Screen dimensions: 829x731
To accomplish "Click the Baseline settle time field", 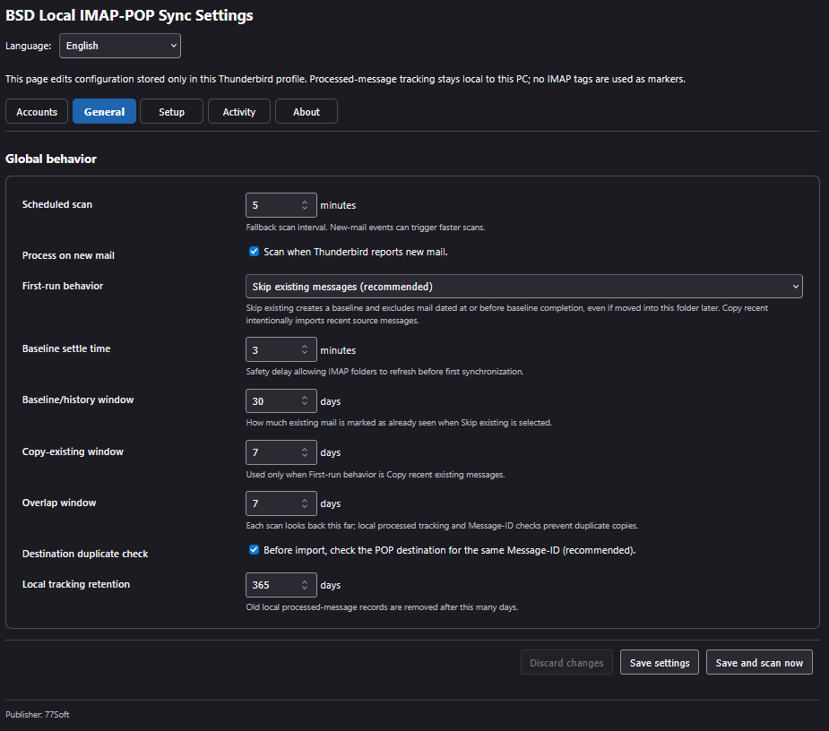I will pos(281,350).
